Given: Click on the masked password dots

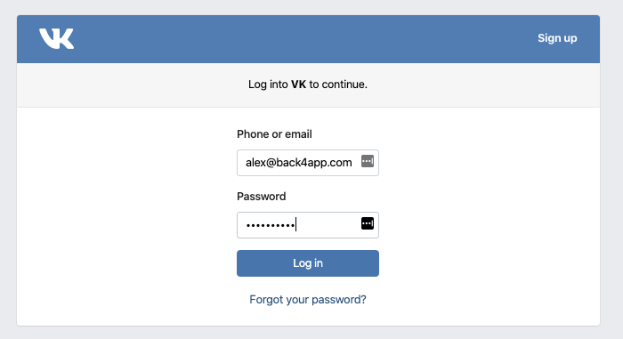Looking at the screenshot, I should 271,225.
